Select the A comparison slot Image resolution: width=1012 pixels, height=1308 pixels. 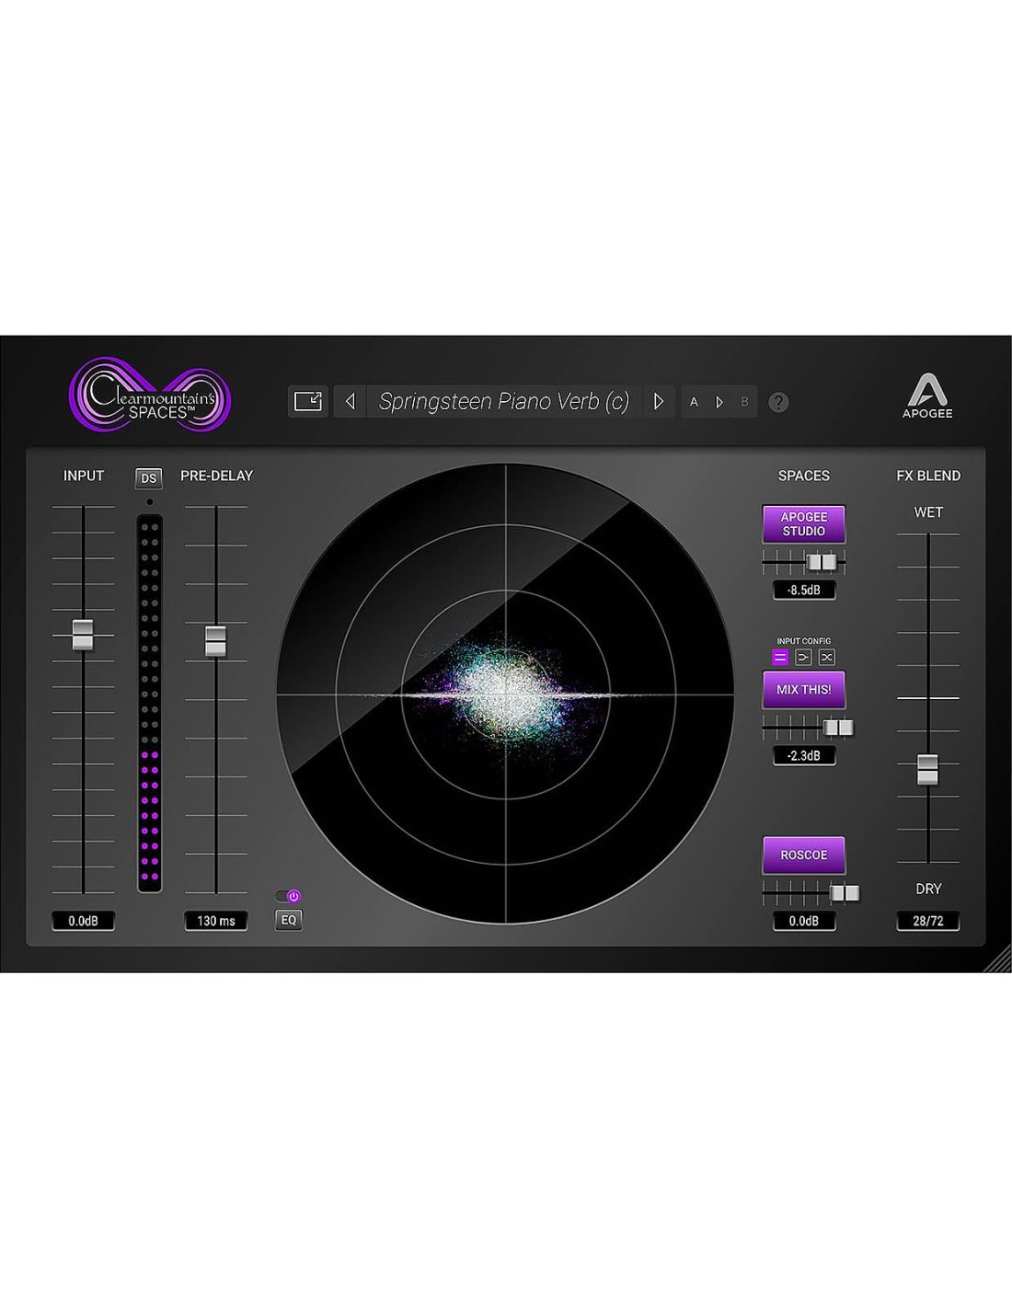(x=694, y=402)
